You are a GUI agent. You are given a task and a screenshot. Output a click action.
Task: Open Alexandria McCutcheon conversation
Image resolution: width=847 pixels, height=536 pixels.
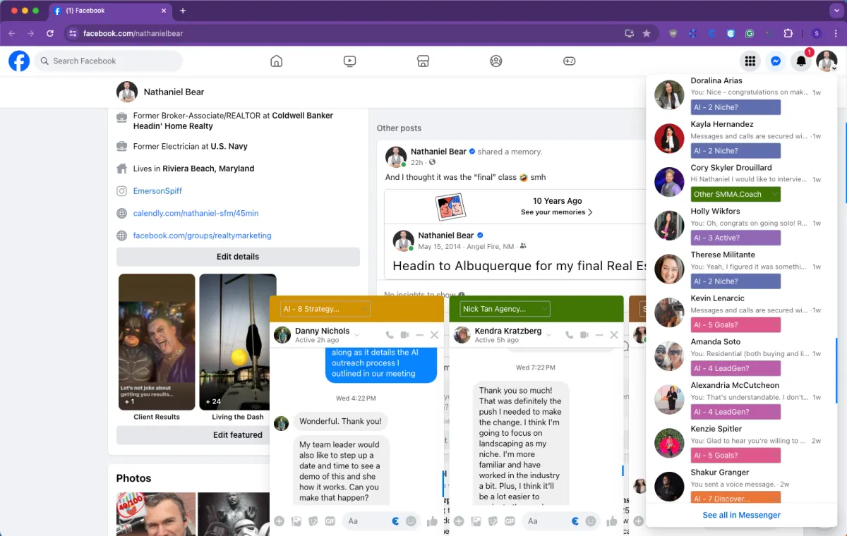pyautogui.click(x=741, y=400)
